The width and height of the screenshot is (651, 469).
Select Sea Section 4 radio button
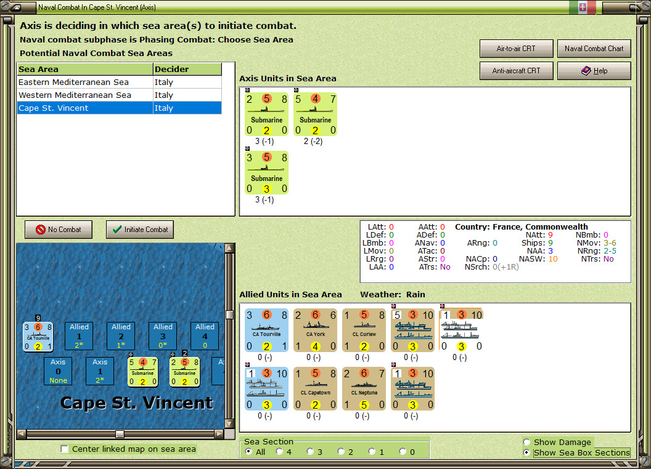[279, 452]
